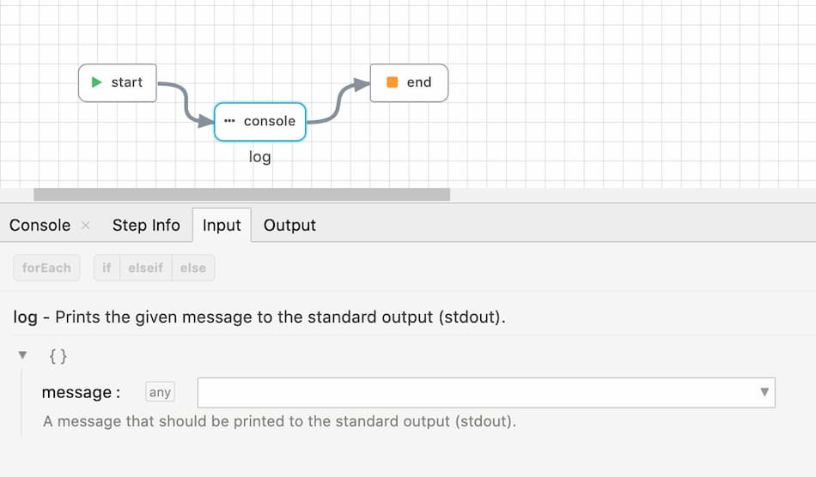Click the green play icon in start node
Image resolution: width=816 pixels, height=477 pixels.
click(x=96, y=82)
